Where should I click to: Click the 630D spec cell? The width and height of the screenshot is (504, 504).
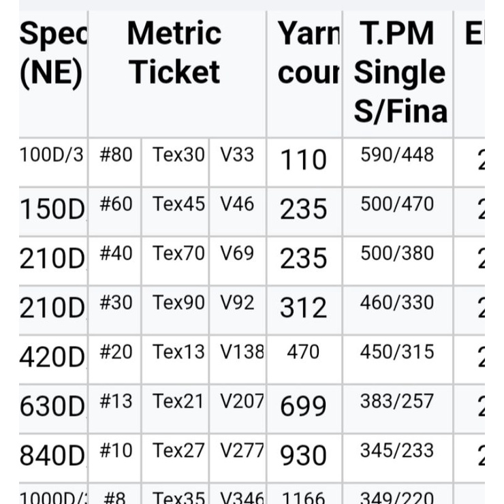pyautogui.click(x=53, y=409)
